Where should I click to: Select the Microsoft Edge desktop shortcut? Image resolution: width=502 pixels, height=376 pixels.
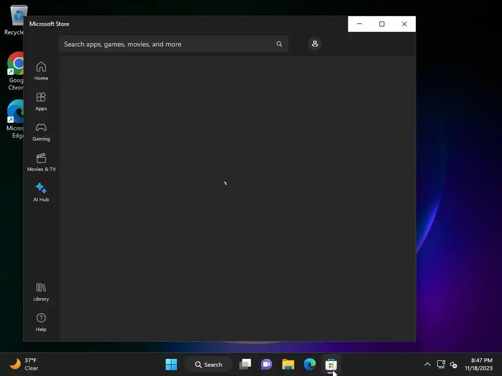[x=15, y=119]
